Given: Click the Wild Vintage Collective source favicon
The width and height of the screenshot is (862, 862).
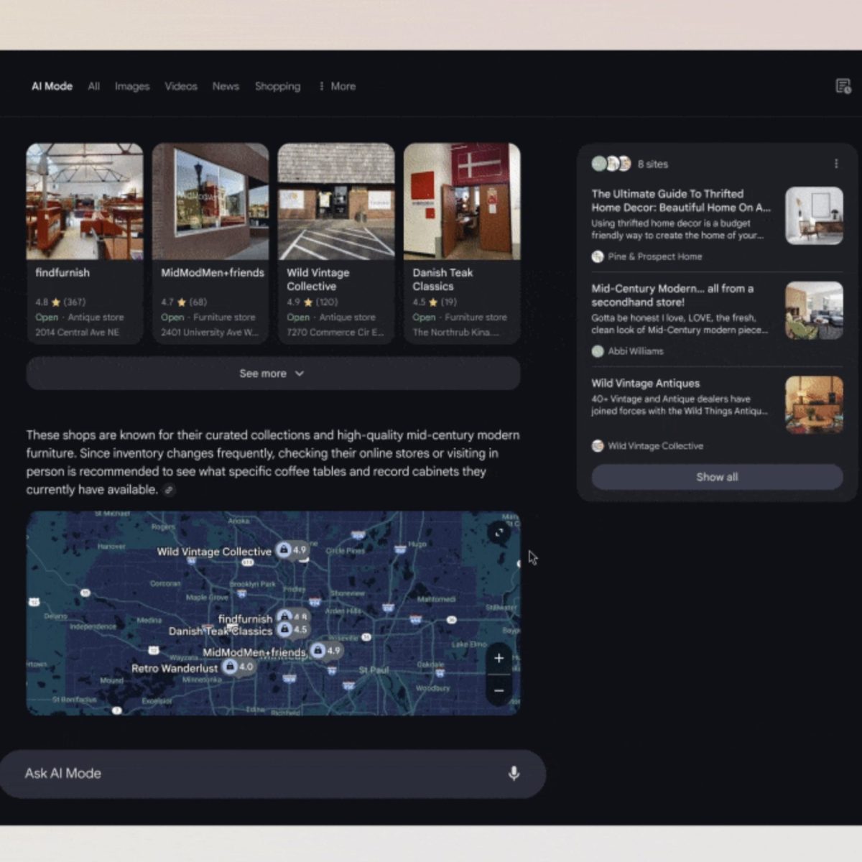Looking at the screenshot, I should tap(597, 446).
